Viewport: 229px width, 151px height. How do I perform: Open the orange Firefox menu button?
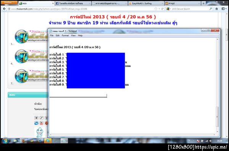[9, 2]
